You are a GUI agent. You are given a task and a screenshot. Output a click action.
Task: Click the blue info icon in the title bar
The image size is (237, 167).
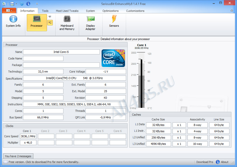28,4
